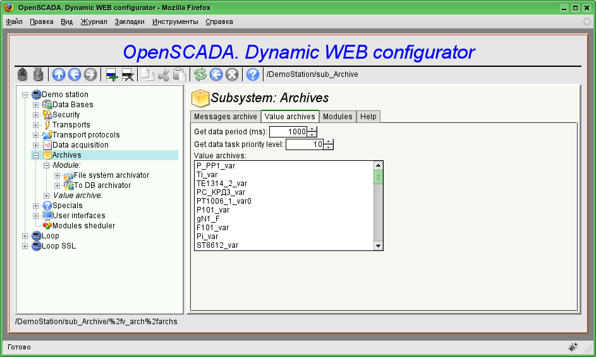Click the Value archives list scrollbar thumb
Image resolution: width=596 pixels, height=357 pixels.
[378, 177]
